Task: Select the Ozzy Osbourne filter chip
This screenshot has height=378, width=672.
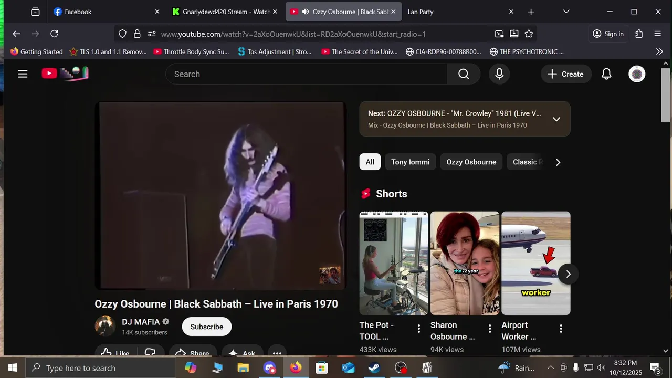Action: [x=471, y=162]
